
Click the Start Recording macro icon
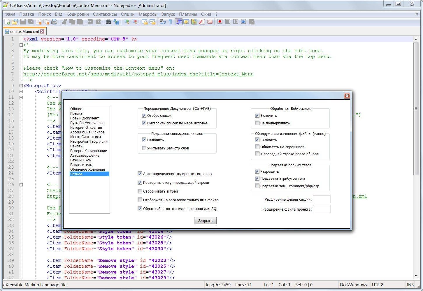pos(220,22)
